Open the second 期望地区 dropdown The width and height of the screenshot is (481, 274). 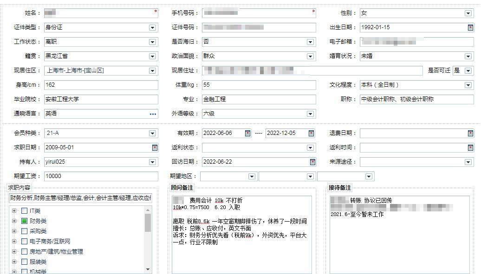(311, 177)
